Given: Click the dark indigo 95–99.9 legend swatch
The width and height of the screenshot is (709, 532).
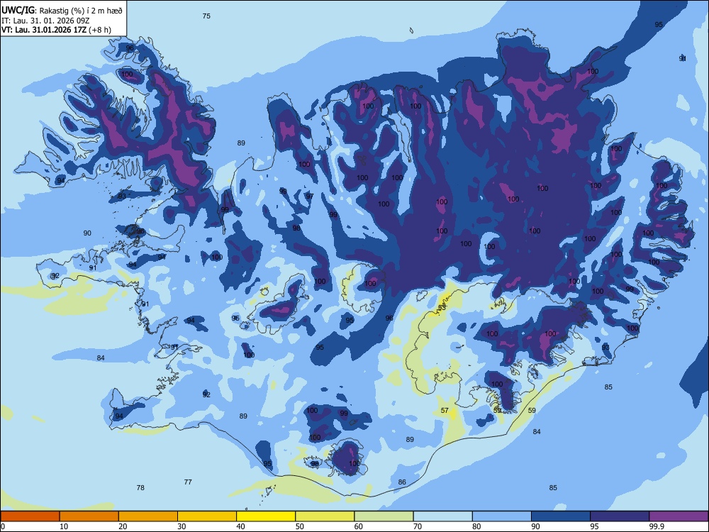Looking at the screenshot, I should click(620, 516).
